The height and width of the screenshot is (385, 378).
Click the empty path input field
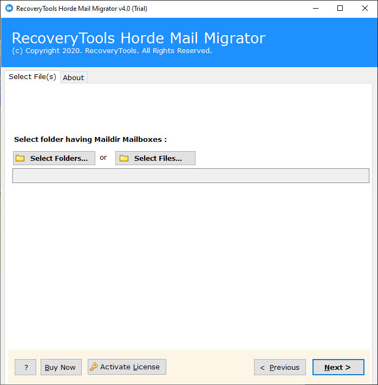tap(191, 176)
